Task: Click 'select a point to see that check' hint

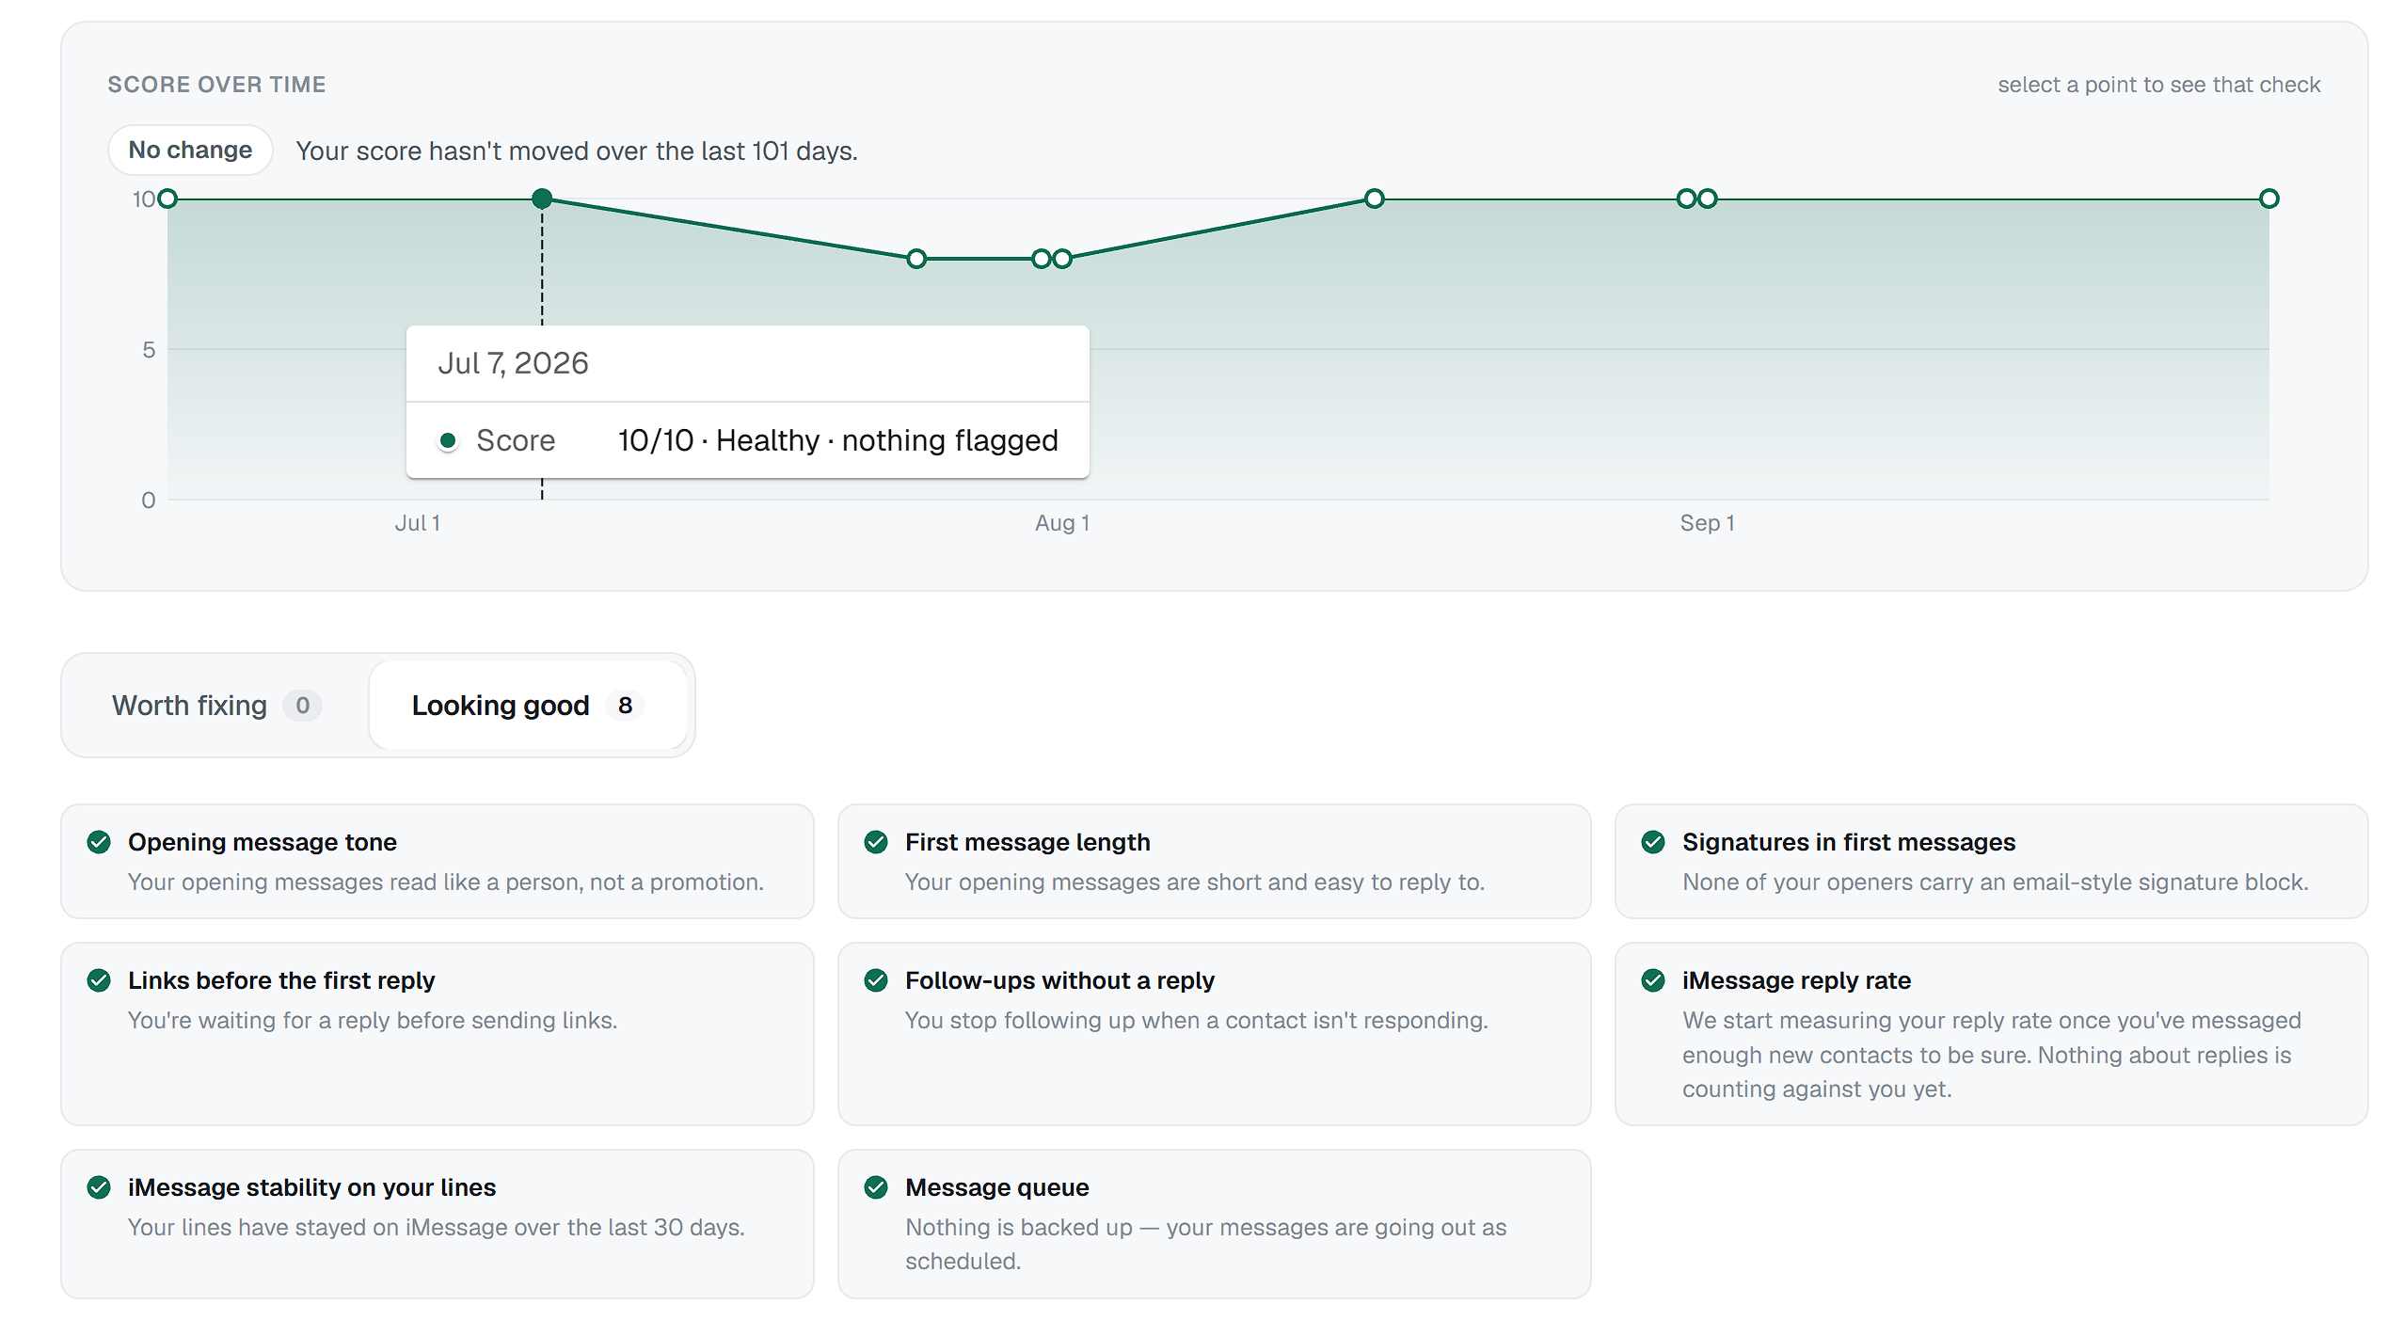Action: 2159,85
